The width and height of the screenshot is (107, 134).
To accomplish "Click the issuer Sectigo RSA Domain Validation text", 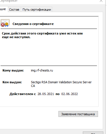I will 61,84.
